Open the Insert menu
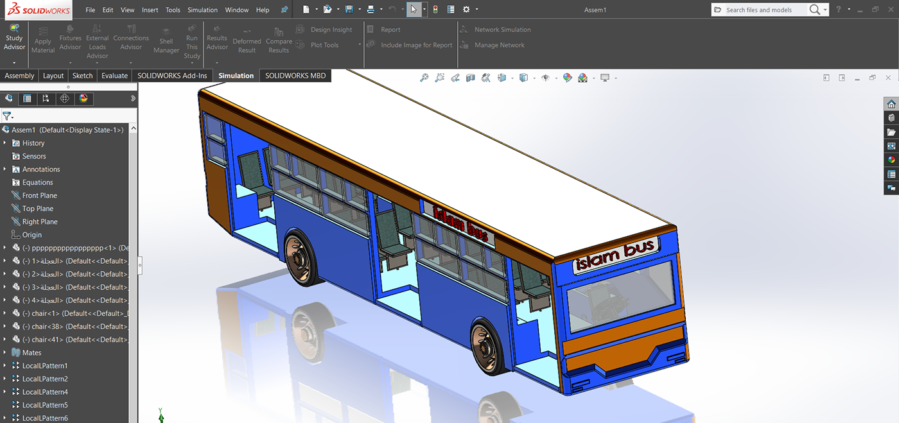 (150, 10)
